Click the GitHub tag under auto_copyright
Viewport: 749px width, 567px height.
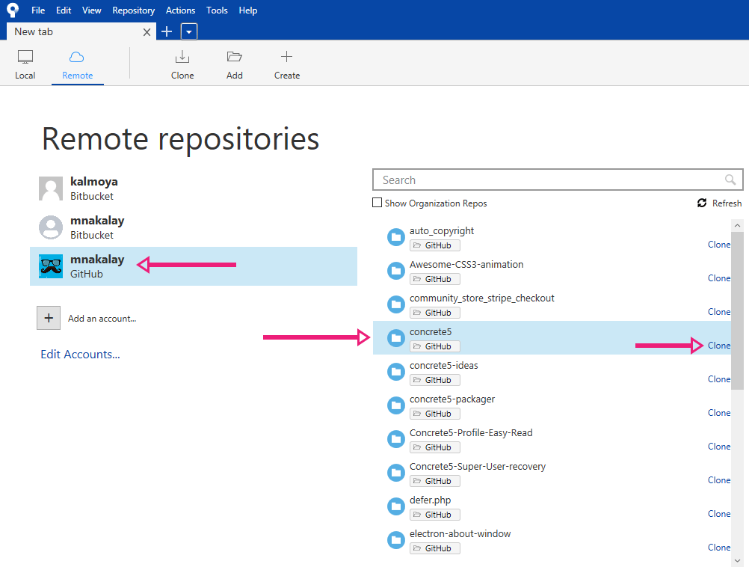coord(435,245)
